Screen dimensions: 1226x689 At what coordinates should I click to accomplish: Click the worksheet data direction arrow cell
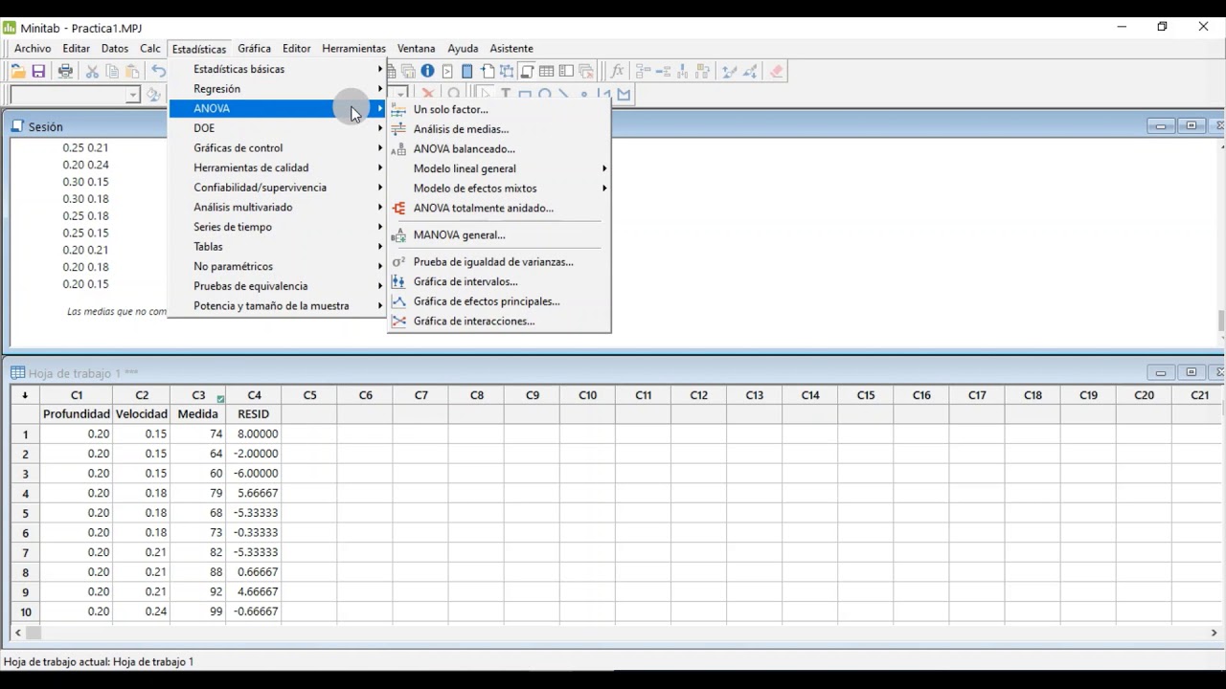pyautogui.click(x=25, y=395)
